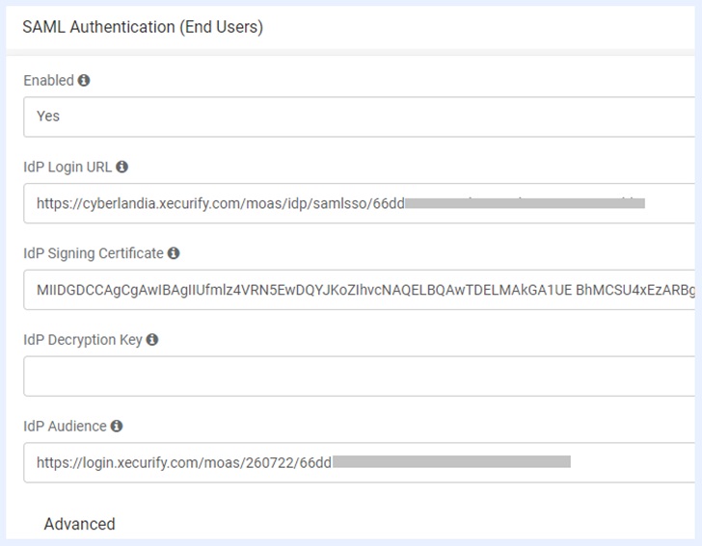Click the IdP Login URL info icon
Screen dimensions: 702x546
122,167
